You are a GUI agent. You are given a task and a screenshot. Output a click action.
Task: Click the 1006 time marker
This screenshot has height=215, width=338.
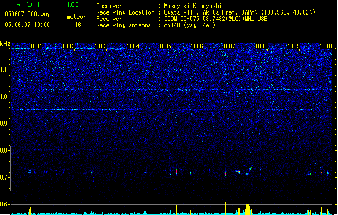click(197, 46)
